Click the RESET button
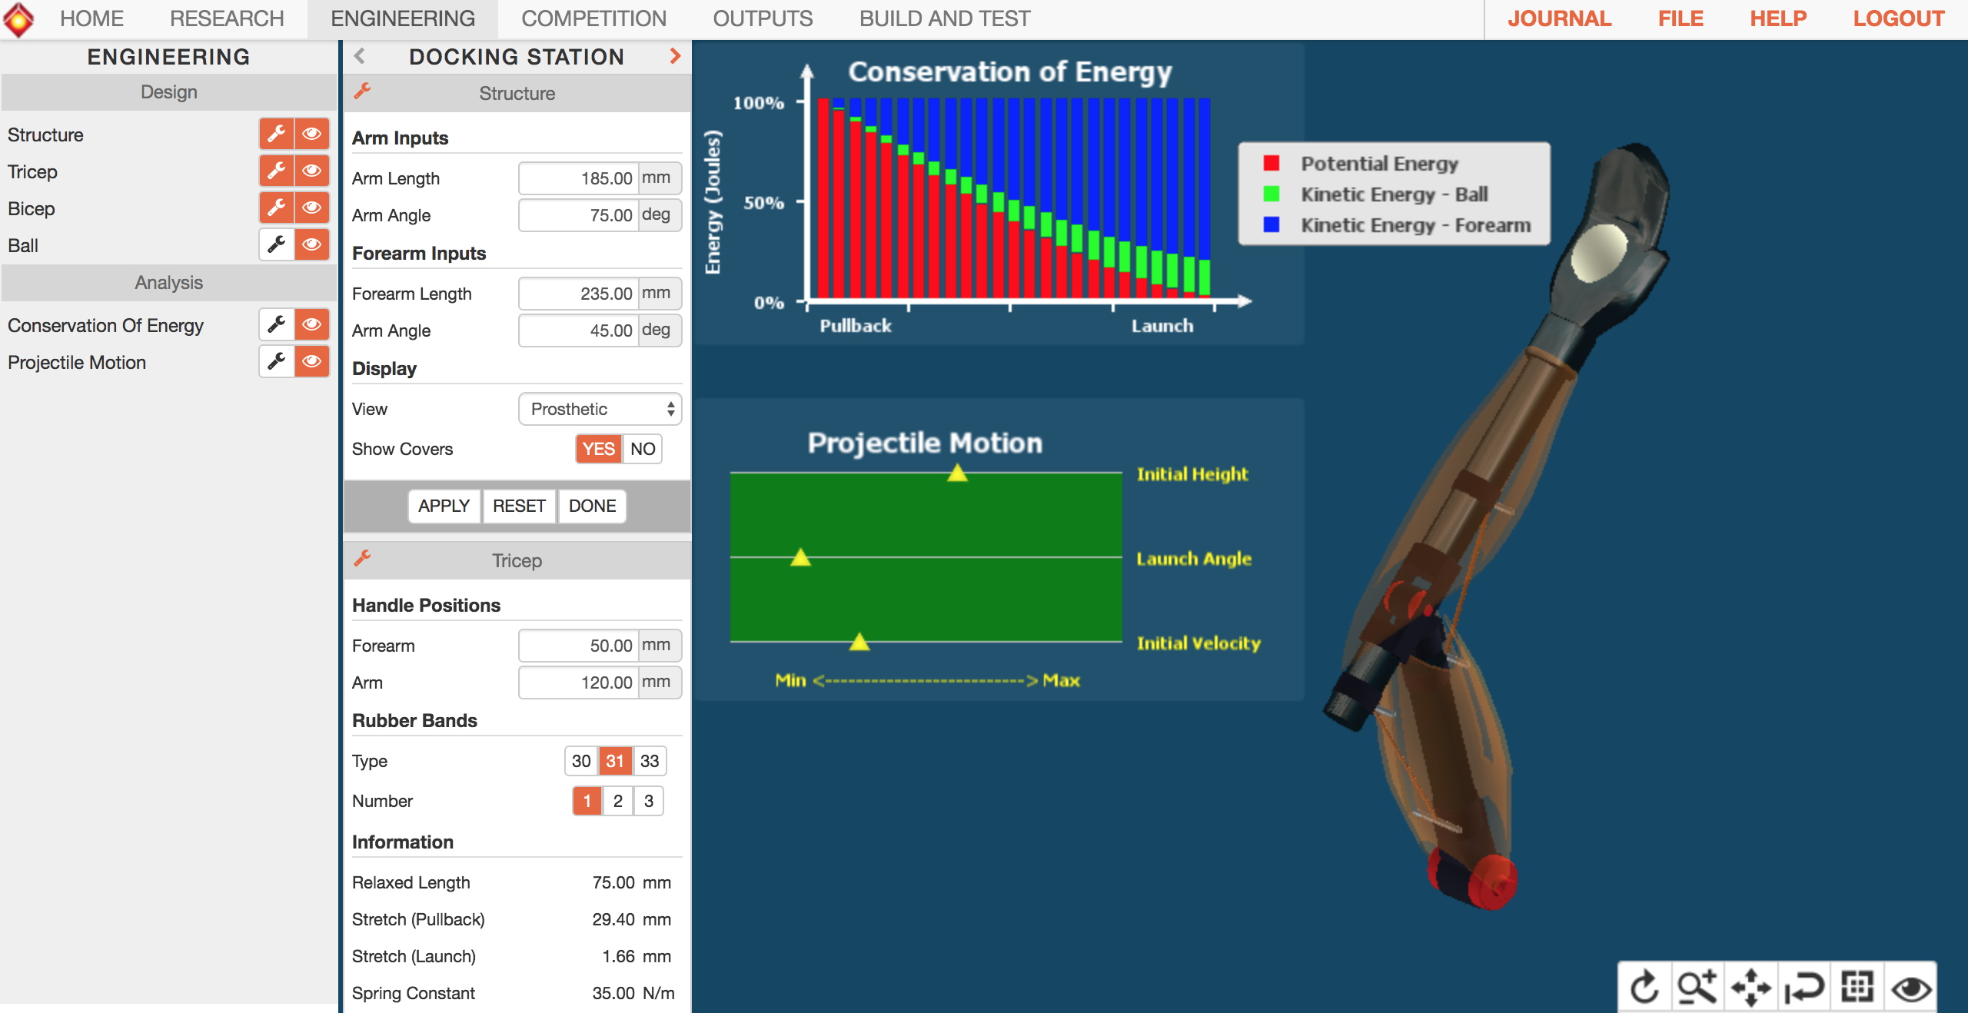1968x1013 pixels. tap(519, 506)
